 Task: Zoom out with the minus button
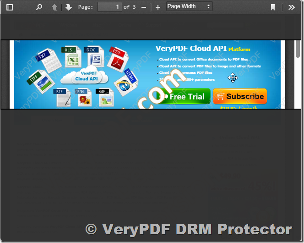point(144,7)
